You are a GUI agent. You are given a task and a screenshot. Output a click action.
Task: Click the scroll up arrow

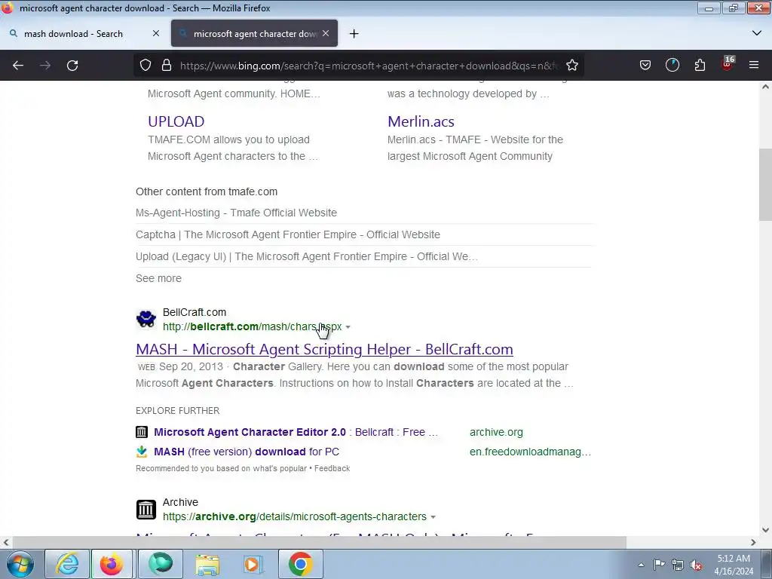[x=765, y=87]
